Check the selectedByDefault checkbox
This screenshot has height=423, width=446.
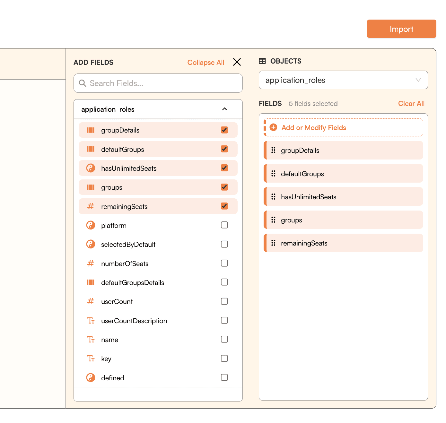coord(224,244)
